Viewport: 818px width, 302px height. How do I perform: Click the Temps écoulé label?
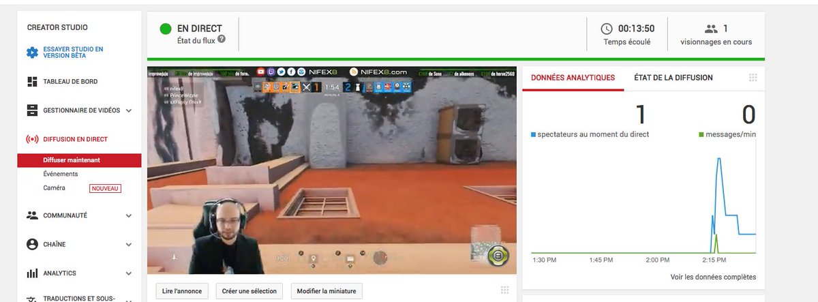(626, 42)
